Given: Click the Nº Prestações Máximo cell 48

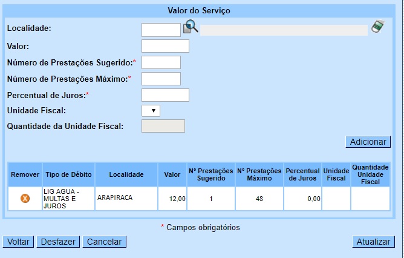Looking at the screenshot, I should tap(259, 198).
